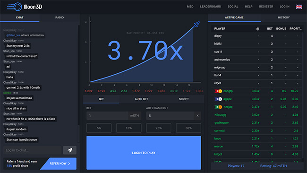Open the UK flag language selector
Viewport: 307px width, 173px height.
pos(299,7)
